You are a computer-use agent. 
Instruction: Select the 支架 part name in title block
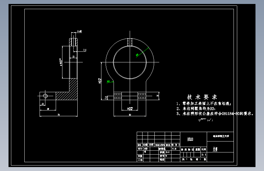click(x=215, y=149)
